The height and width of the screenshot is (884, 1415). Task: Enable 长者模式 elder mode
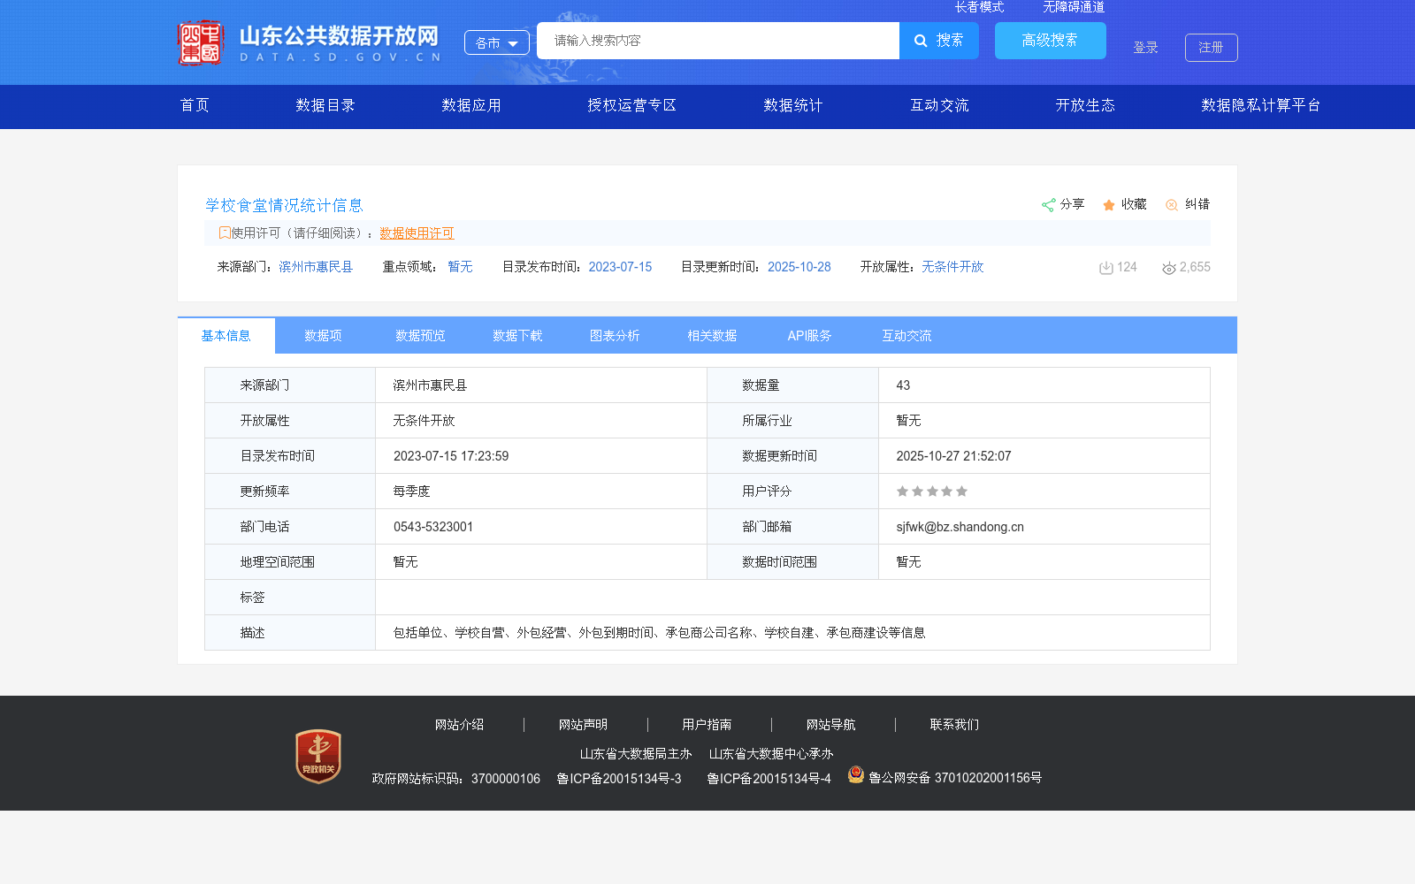[980, 6]
